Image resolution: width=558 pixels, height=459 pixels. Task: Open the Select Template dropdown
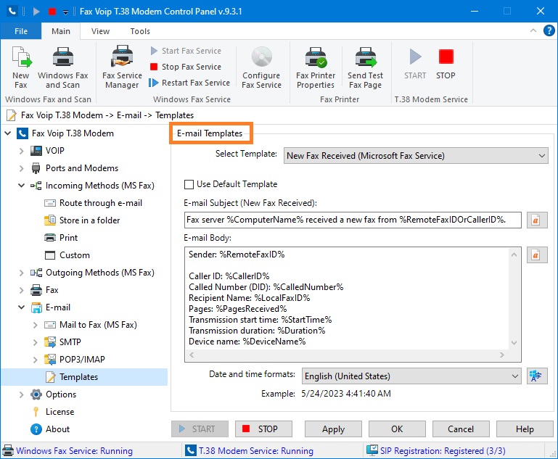pyautogui.click(x=416, y=156)
